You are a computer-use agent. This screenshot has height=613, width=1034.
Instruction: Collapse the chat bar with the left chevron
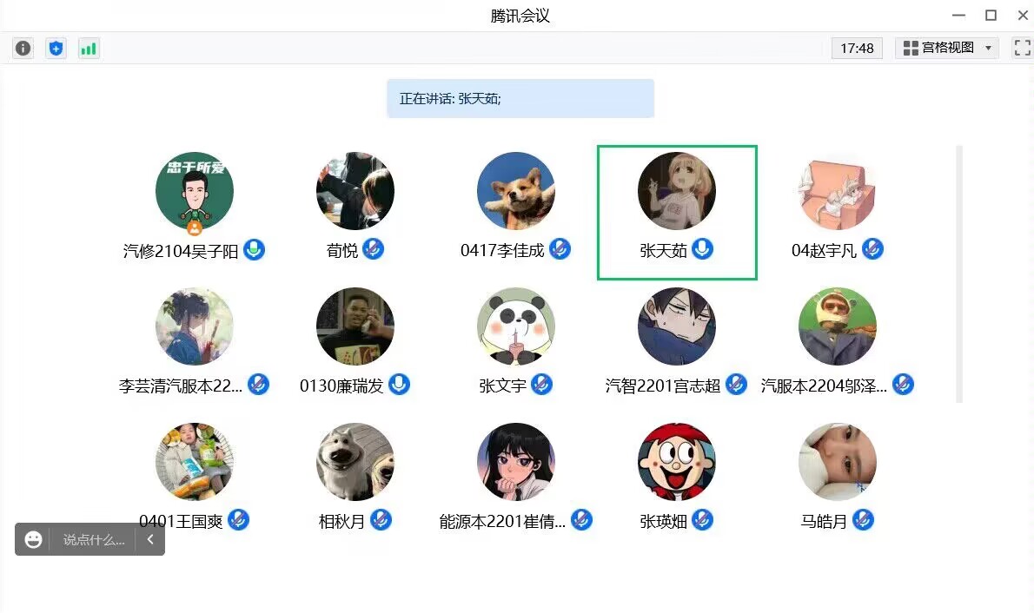pyautogui.click(x=150, y=540)
